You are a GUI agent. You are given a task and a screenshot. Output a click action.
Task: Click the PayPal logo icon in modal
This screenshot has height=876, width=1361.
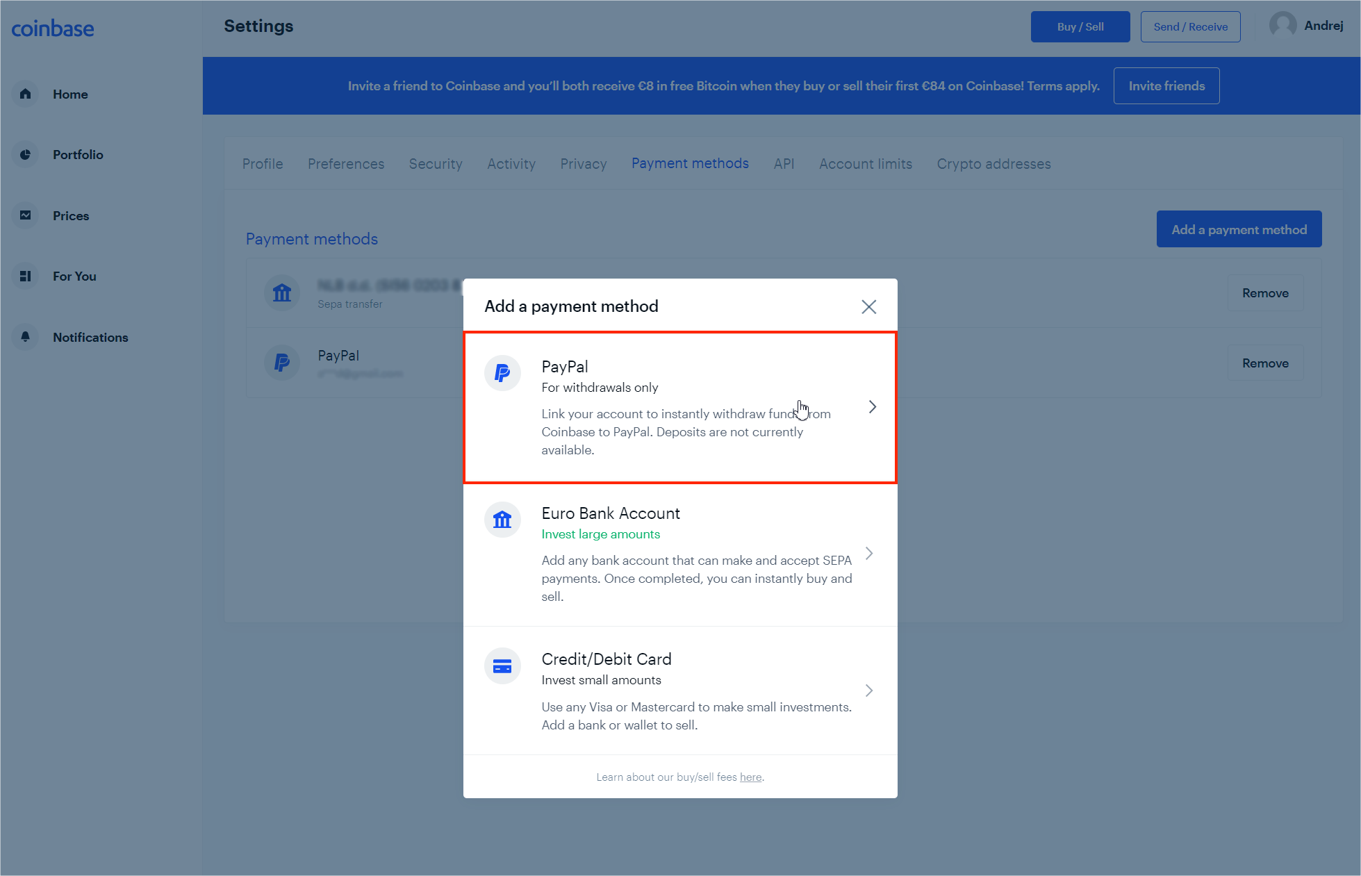(502, 373)
